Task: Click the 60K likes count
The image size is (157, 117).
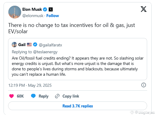Action: click(x=20, y=96)
